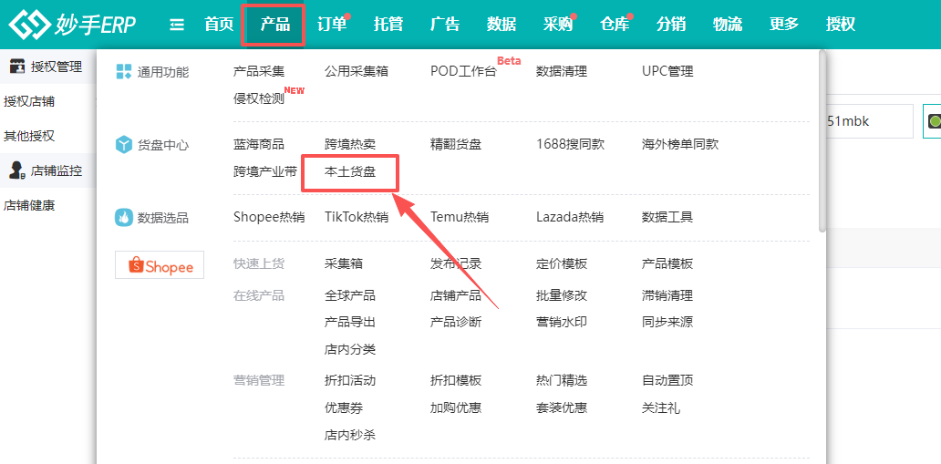
Task: Open 热门精选 link
Action: tap(562, 380)
